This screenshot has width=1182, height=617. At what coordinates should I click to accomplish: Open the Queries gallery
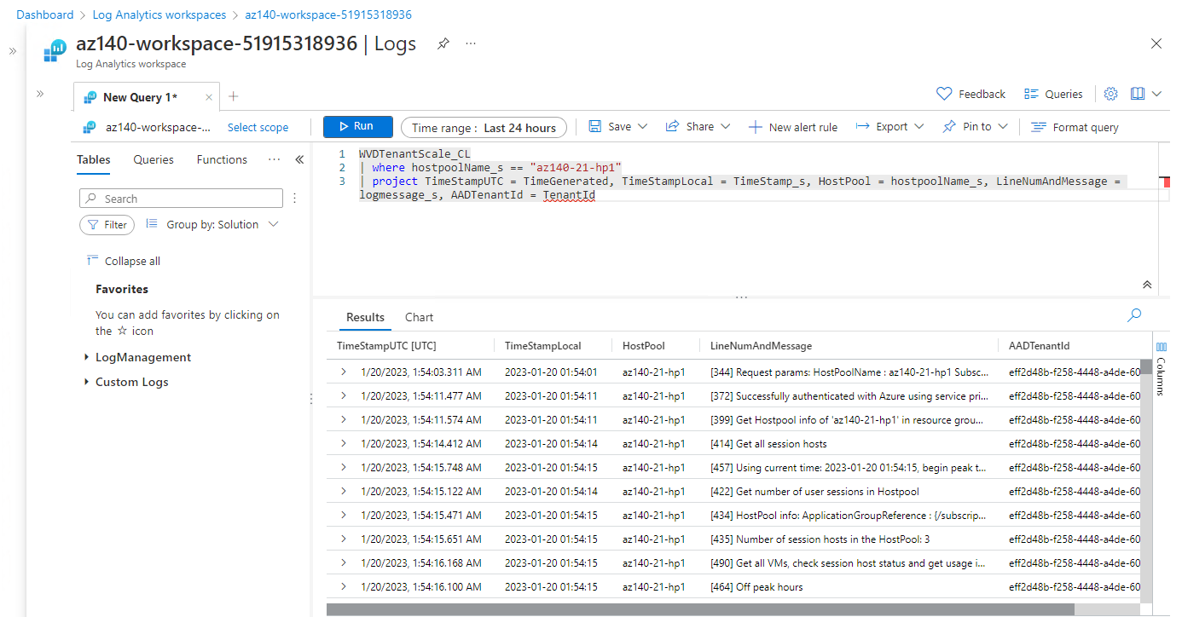tap(1052, 94)
